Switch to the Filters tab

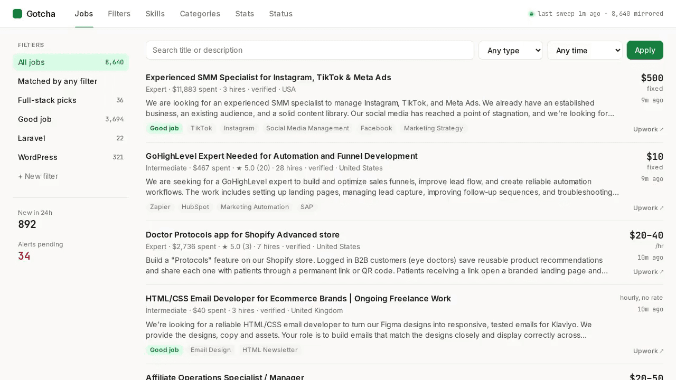click(x=119, y=14)
